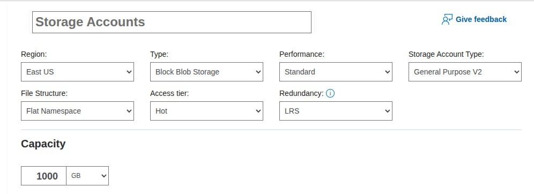This screenshot has width=534, height=194.
Task: Open the GB capacity unit dropdown
Action: [x=87, y=176]
